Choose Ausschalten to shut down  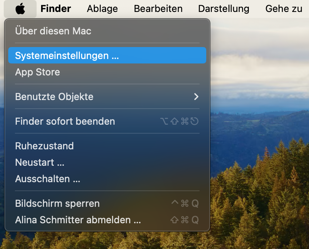47,179
